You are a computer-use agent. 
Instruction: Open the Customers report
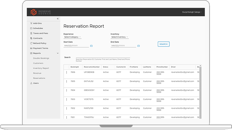click(x=38, y=63)
